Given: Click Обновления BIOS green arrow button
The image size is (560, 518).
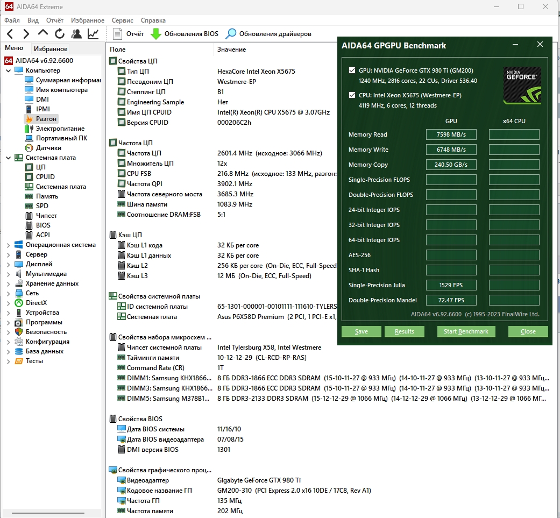Looking at the screenshot, I should click(185, 34).
